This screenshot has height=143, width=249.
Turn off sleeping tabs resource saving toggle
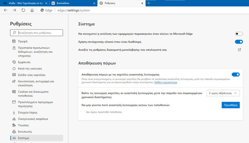[236, 75]
